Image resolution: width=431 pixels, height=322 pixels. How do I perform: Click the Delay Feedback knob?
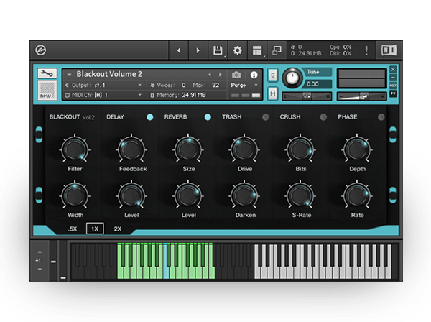click(131, 149)
